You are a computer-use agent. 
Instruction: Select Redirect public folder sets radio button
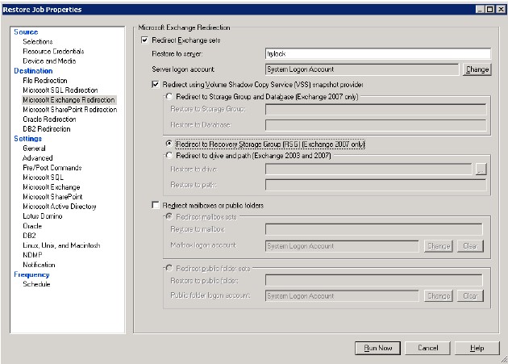(169, 268)
